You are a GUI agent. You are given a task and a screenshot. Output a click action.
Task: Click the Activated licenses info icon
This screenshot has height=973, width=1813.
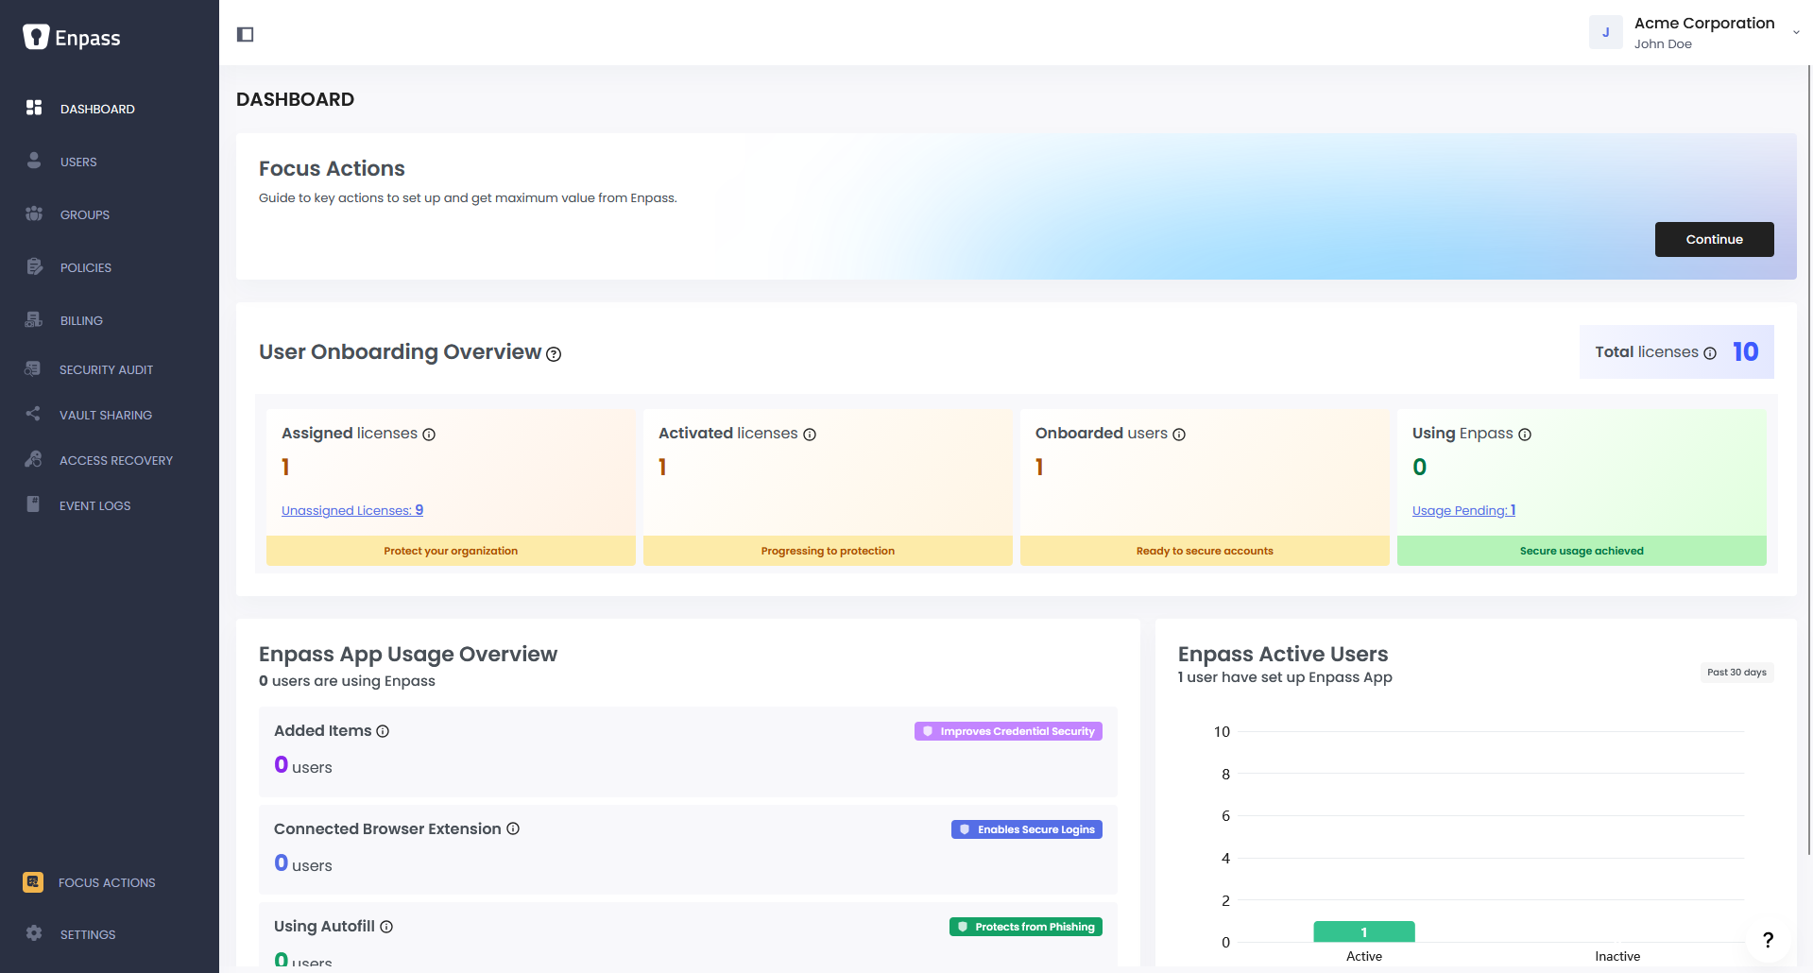coord(810,435)
